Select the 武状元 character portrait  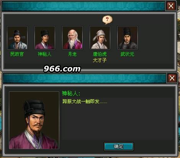coord(128,38)
